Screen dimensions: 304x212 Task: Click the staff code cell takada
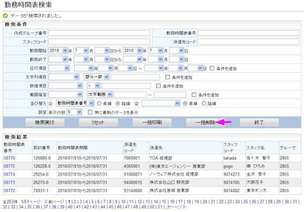230,158
